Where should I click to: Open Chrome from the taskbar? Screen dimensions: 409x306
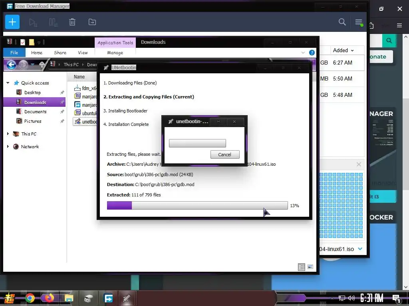30,298
